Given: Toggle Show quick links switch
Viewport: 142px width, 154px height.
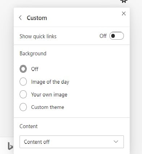Looking at the screenshot, I should click(x=117, y=36).
